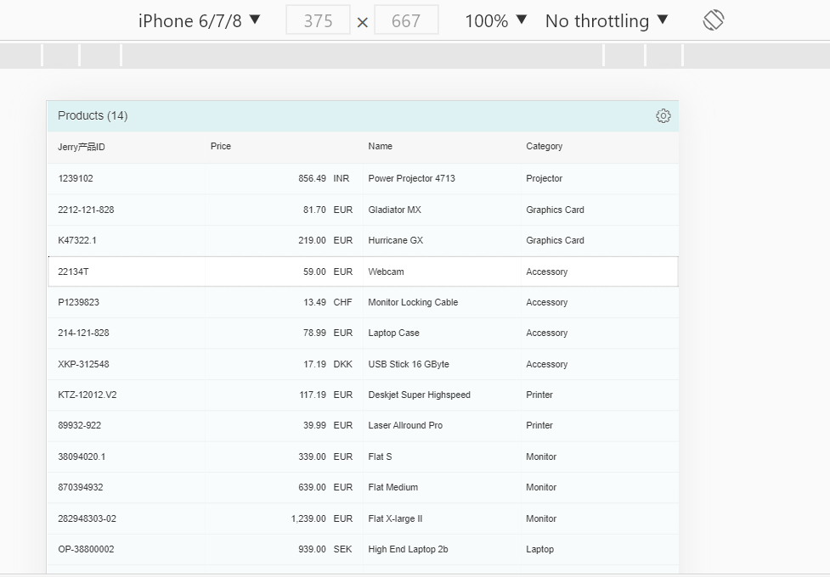The width and height of the screenshot is (830, 577).
Task: Click Graphics Card in Gladiator MX row
Action: point(555,210)
